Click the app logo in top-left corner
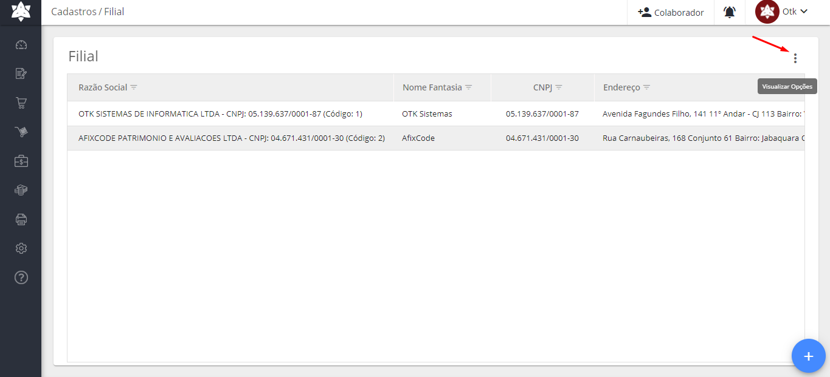Image resolution: width=830 pixels, height=377 pixels. click(21, 12)
